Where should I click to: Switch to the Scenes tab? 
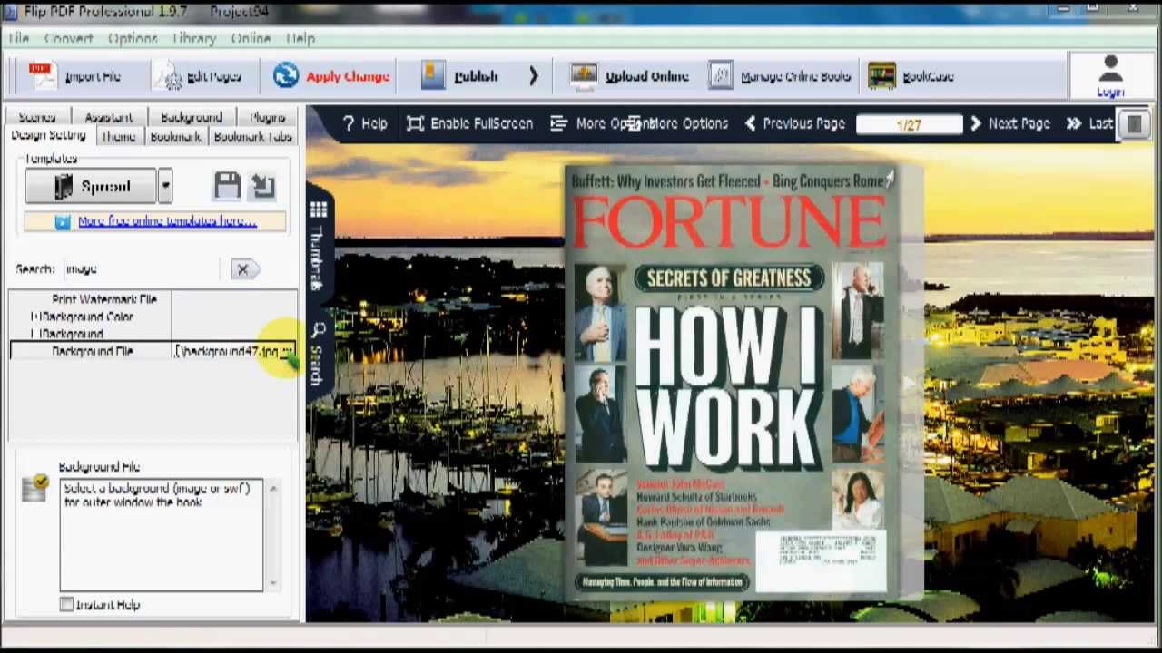pyautogui.click(x=37, y=117)
